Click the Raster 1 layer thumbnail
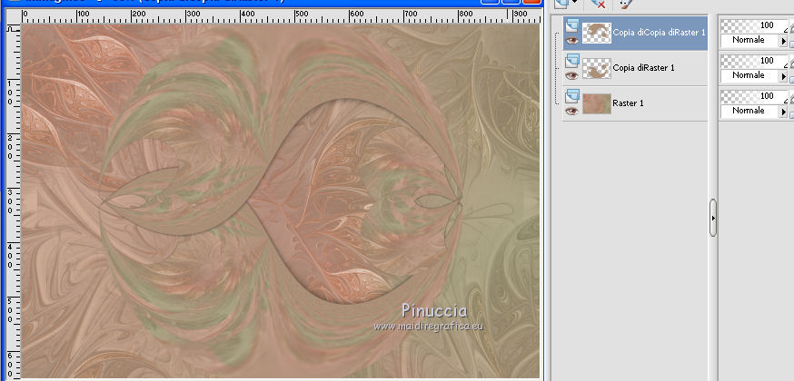794x381 pixels. tap(597, 103)
